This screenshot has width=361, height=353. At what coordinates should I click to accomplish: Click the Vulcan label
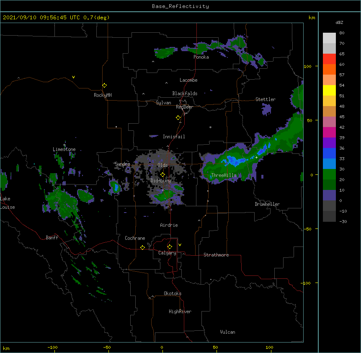pos(227,332)
